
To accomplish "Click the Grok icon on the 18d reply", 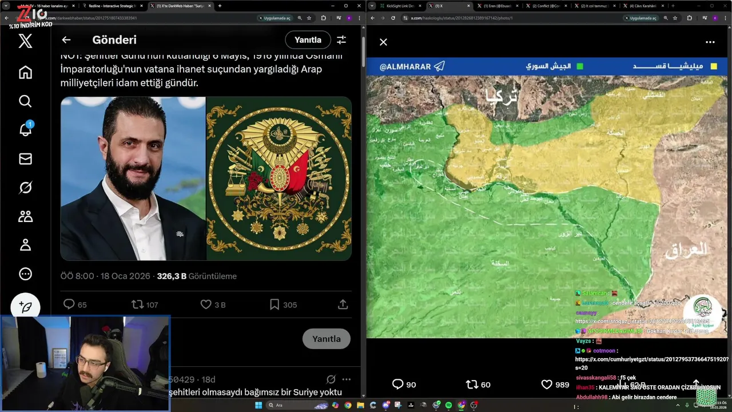I will point(331,379).
